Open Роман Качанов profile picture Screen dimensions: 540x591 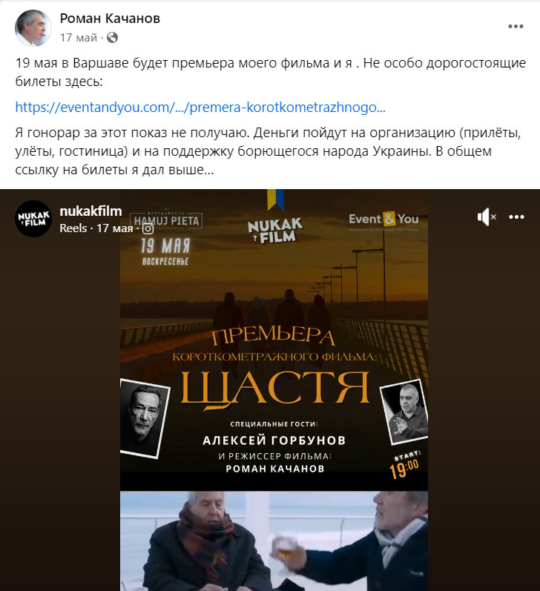coord(33,27)
